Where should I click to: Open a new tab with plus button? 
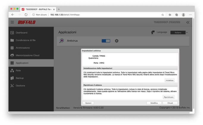tap(59, 9)
